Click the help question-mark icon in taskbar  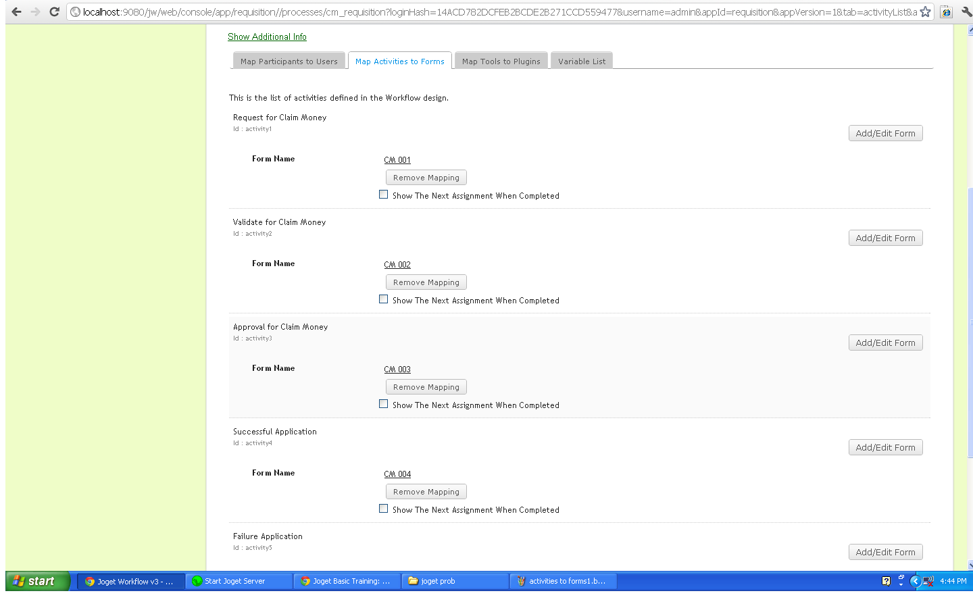886,581
